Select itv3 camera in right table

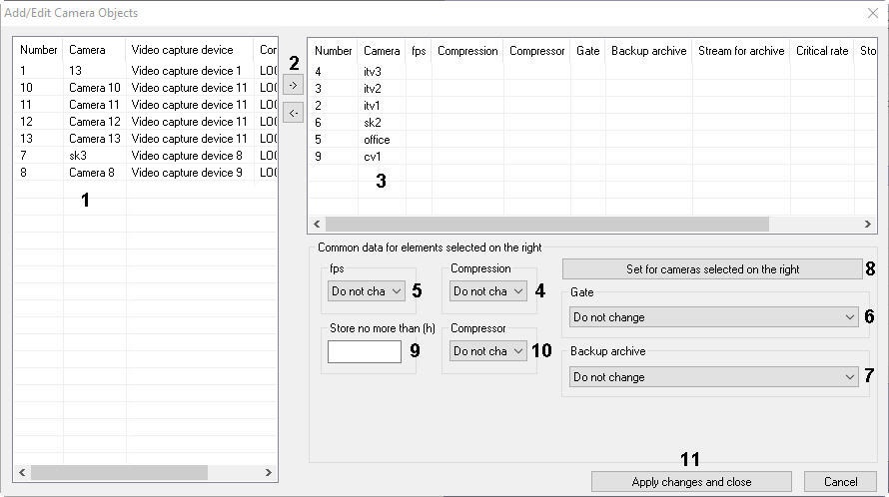point(372,72)
